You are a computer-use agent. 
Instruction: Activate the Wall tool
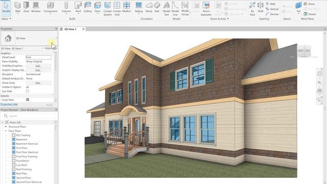tap(17, 8)
